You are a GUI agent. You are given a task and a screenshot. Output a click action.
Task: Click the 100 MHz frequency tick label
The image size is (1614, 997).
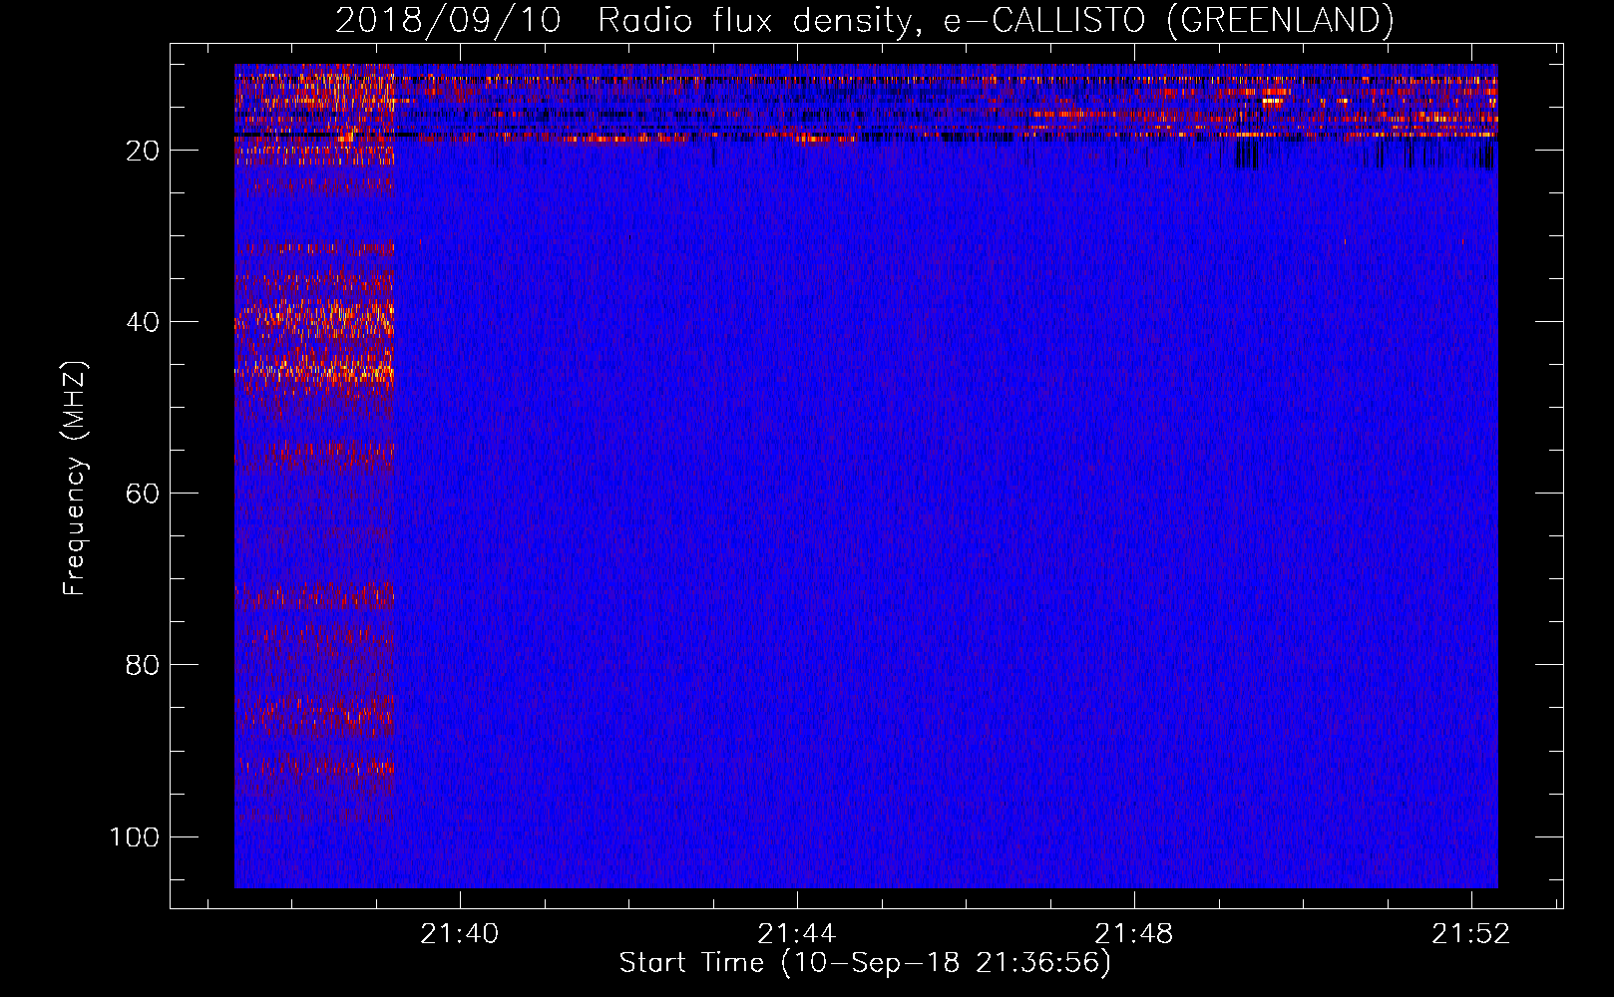click(135, 836)
